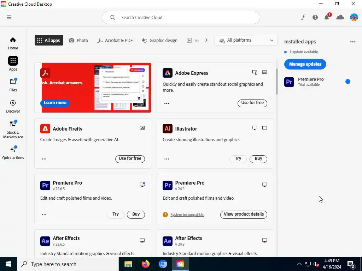Click After Effects v23.6.5 app icon
This screenshot has height=271, width=362.
45,241
